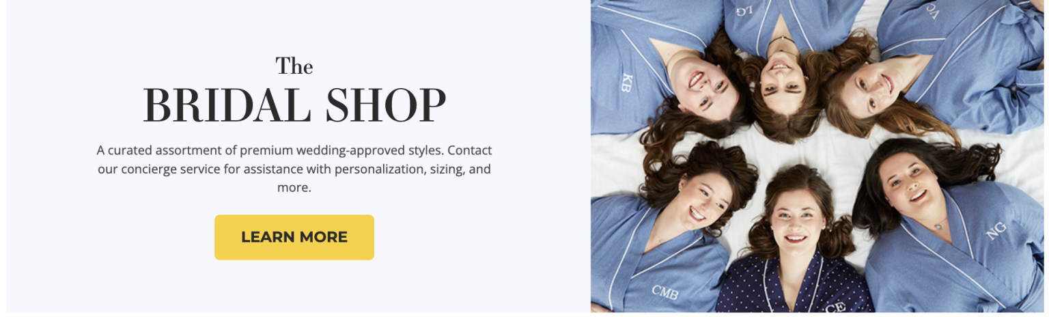Click the CE monogram on the navy robe

[x=835, y=307]
